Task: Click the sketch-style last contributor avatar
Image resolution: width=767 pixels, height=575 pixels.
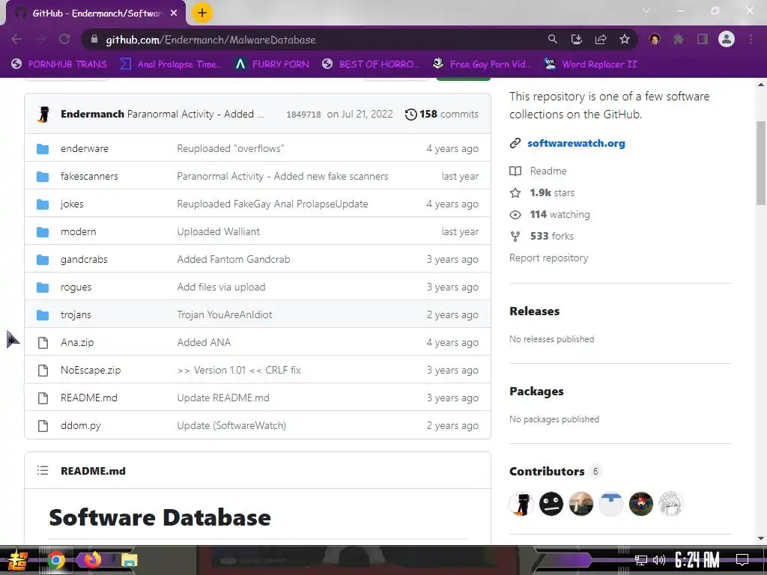Action: click(x=670, y=504)
